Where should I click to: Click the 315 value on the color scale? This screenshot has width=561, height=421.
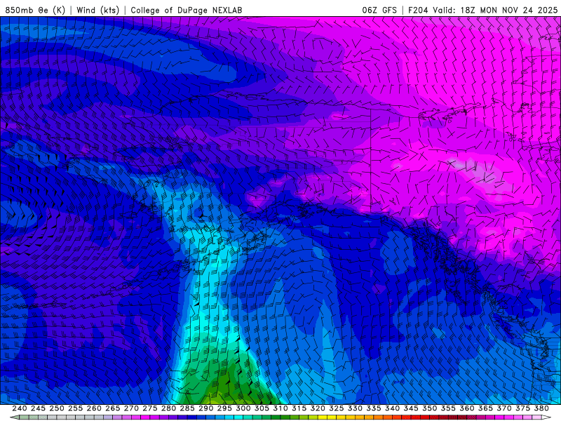point(299,408)
